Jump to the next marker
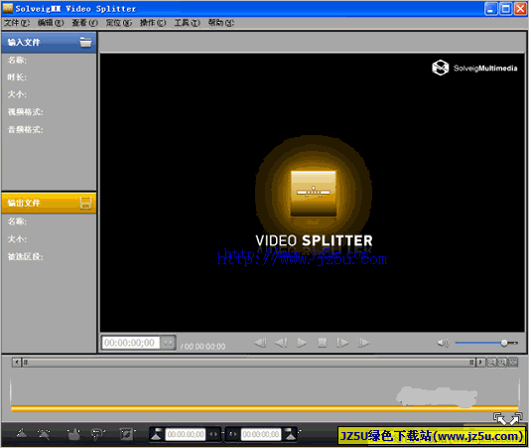 (363, 343)
